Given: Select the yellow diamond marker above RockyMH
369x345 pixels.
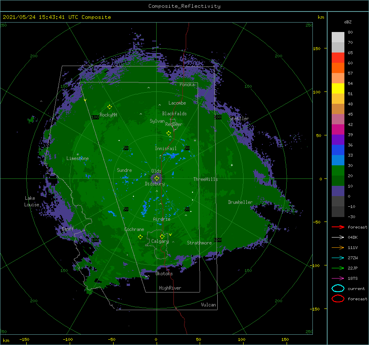Looking at the screenshot, I should (x=109, y=107).
